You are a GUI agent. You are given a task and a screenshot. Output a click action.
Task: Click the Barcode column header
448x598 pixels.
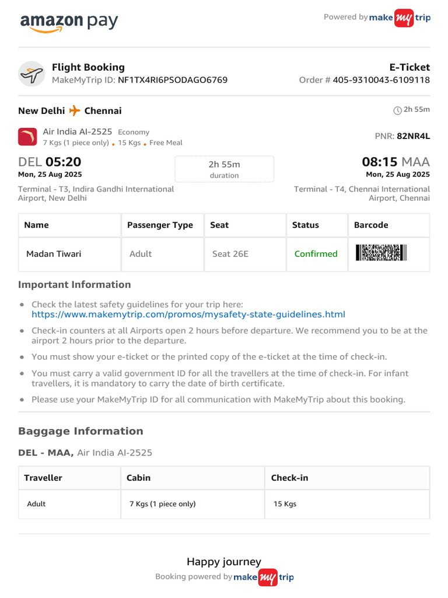(371, 225)
